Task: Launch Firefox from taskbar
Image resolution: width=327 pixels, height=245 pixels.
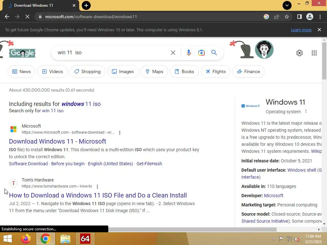Action: coord(26,239)
